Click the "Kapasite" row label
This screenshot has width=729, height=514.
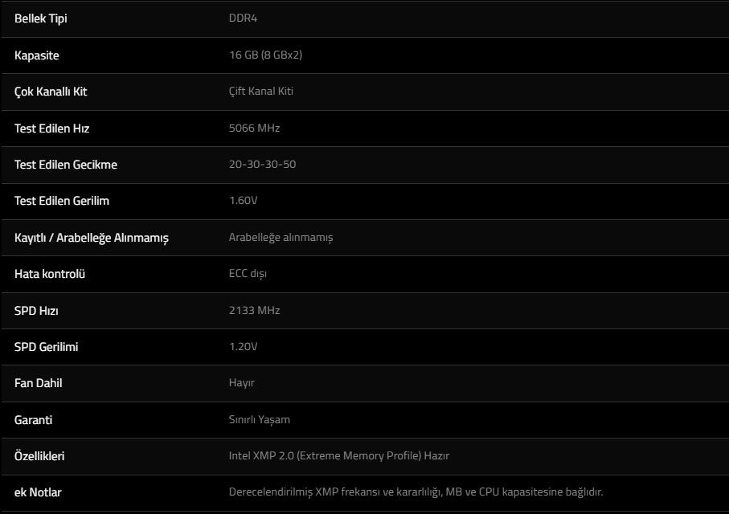[37, 55]
